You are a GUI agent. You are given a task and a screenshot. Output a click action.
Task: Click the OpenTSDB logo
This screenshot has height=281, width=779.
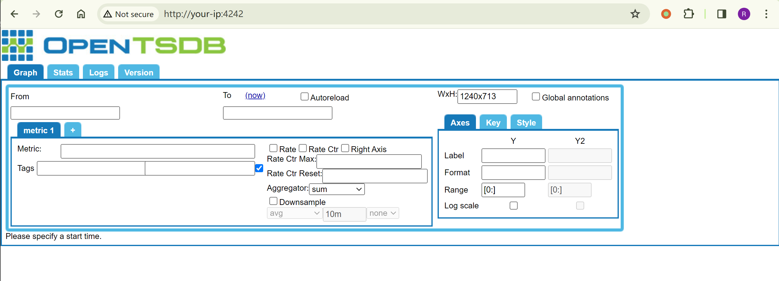114,45
